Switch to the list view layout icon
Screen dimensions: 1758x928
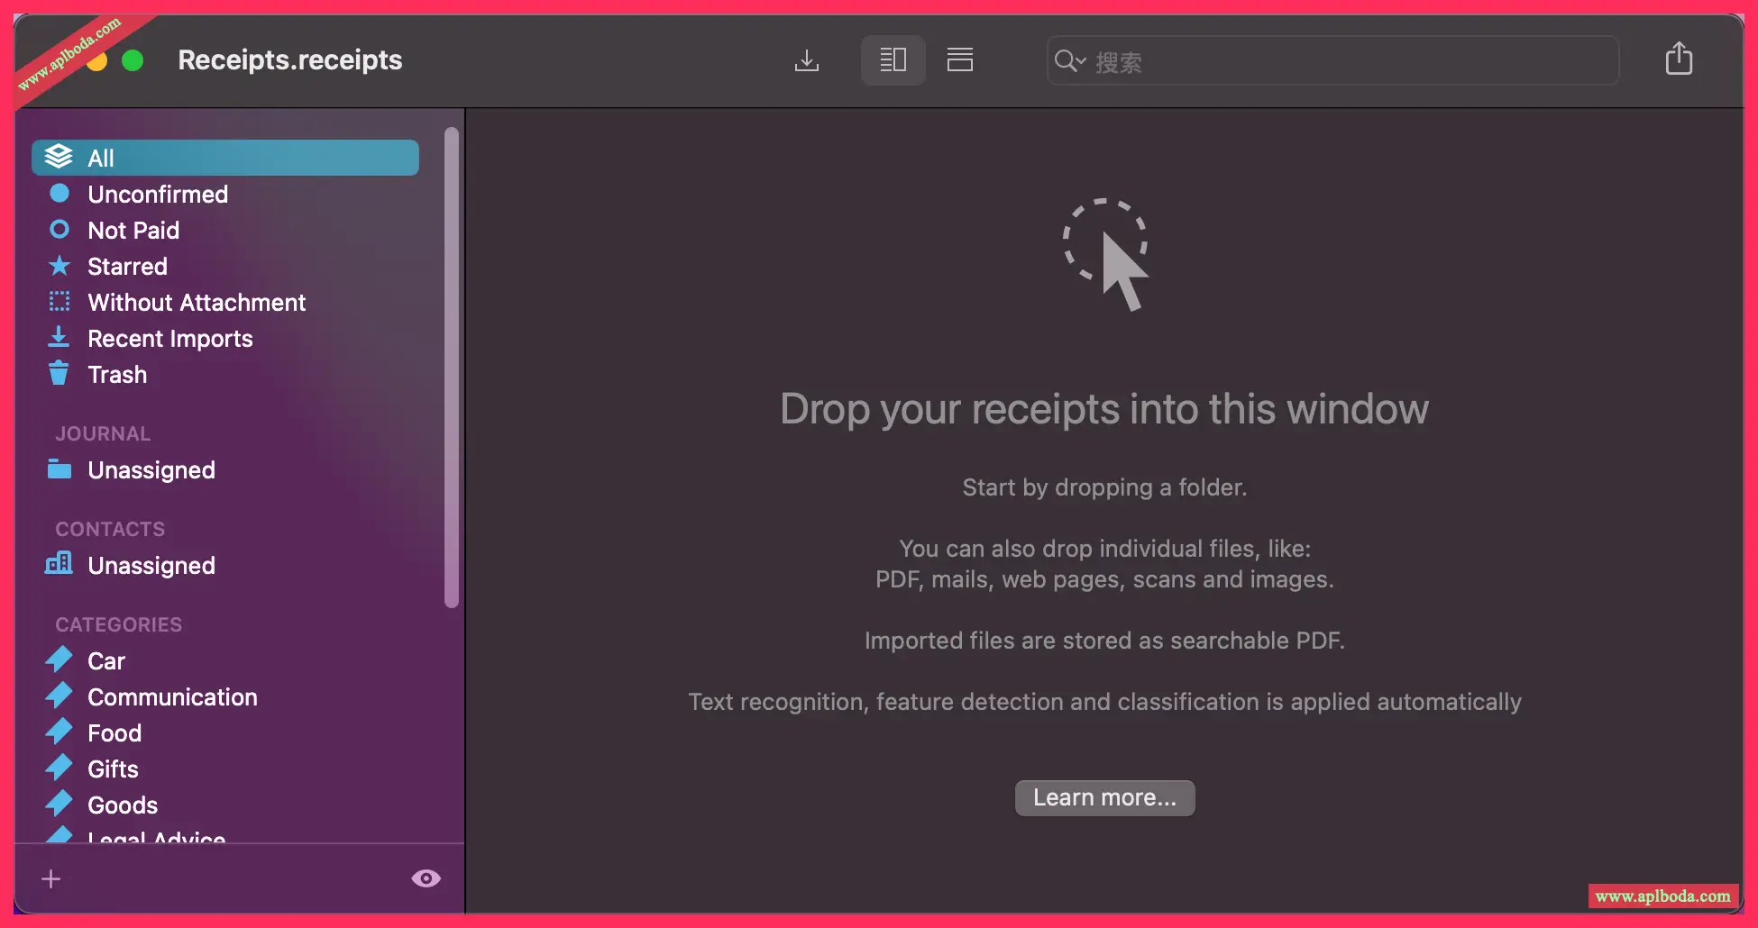point(959,59)
